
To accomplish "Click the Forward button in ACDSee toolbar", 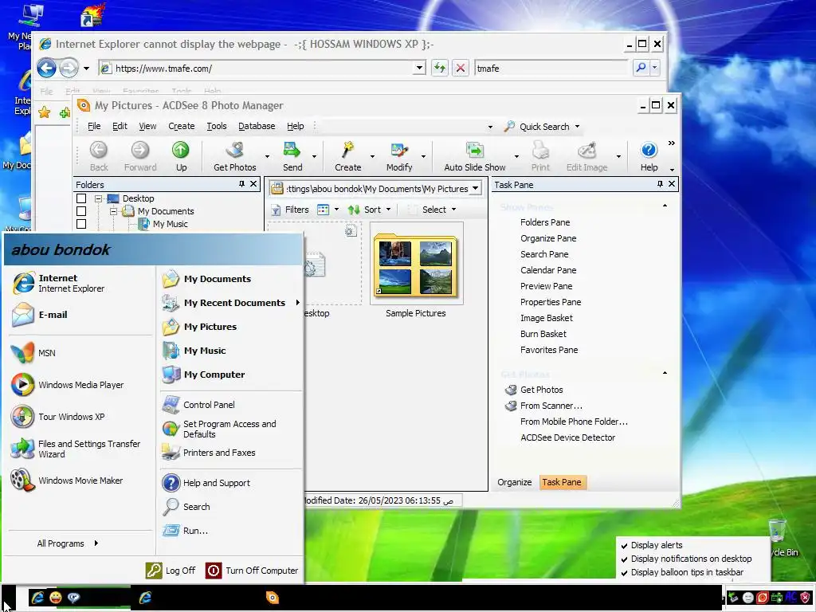I will coord(140,156).
